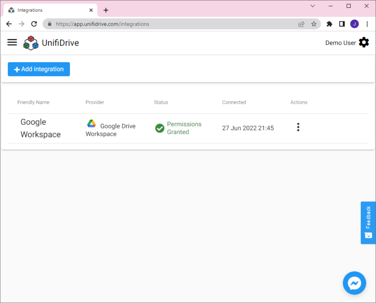Click the Status column header
Screen dimensions: 376x303
[161, 102]
